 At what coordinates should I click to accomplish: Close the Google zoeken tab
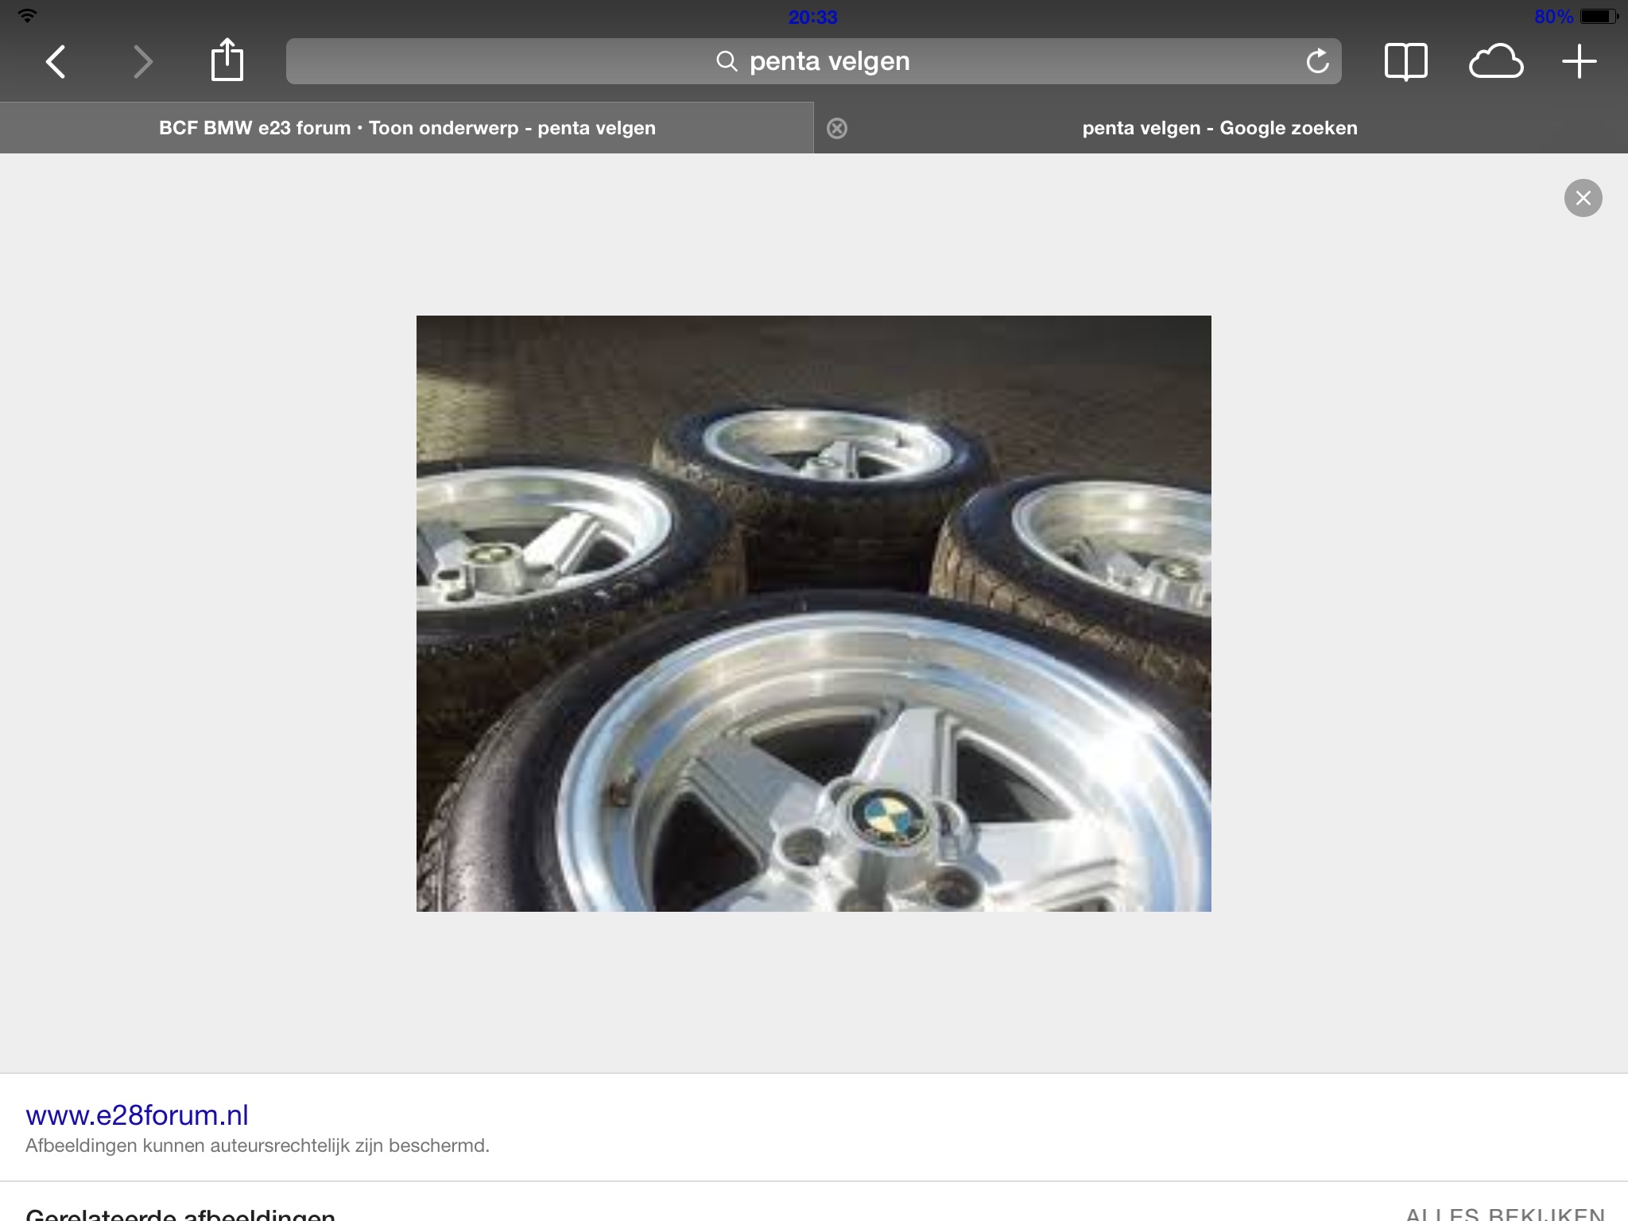click(836, 128)
